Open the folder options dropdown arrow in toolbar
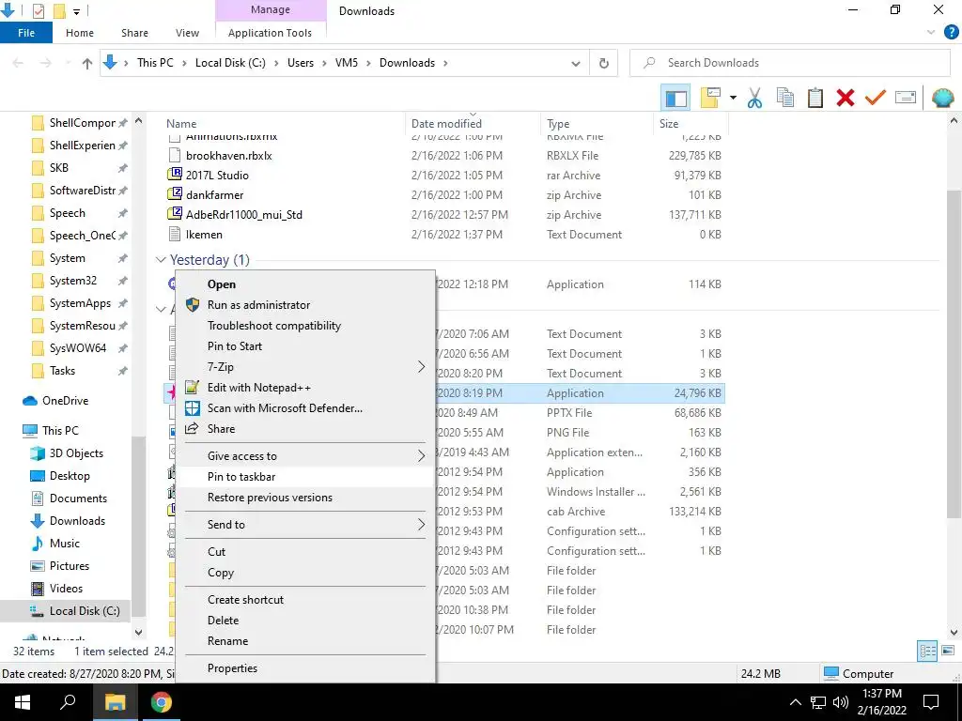Screen dimensions: 962x721 click(x=733, y=98)
